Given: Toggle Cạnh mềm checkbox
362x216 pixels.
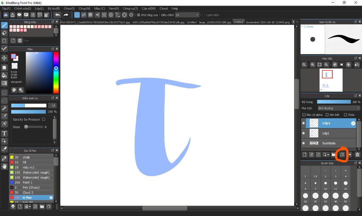Looking at the screenshot, I should point(203,15).
